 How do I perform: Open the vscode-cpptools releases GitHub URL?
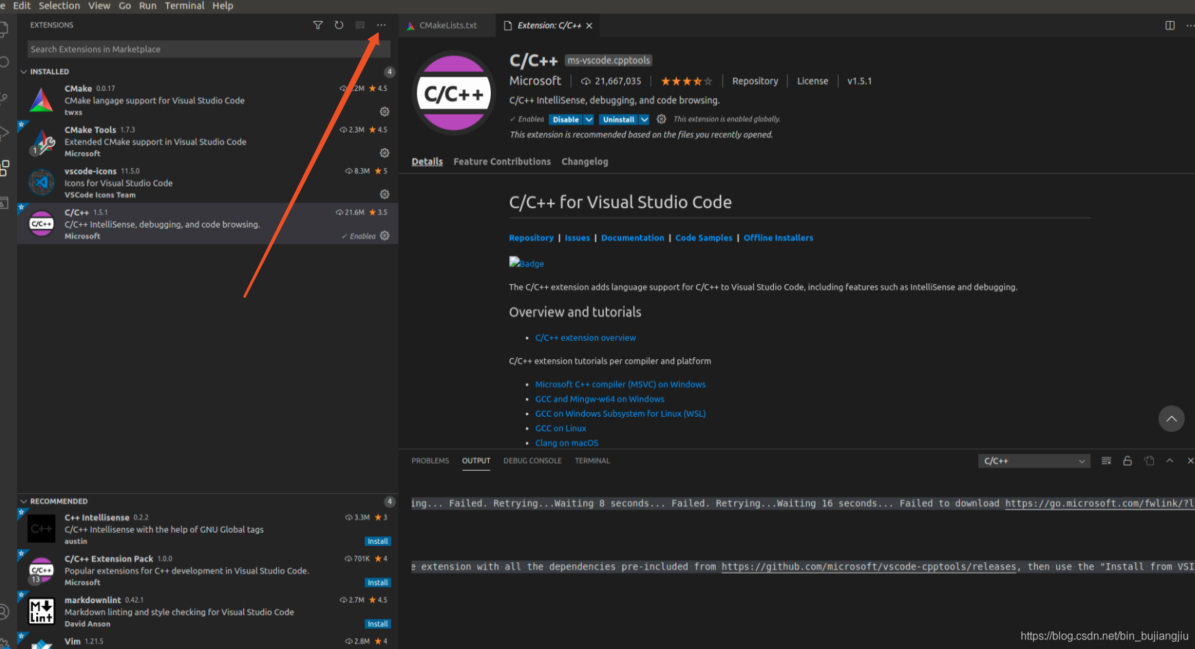869,567
